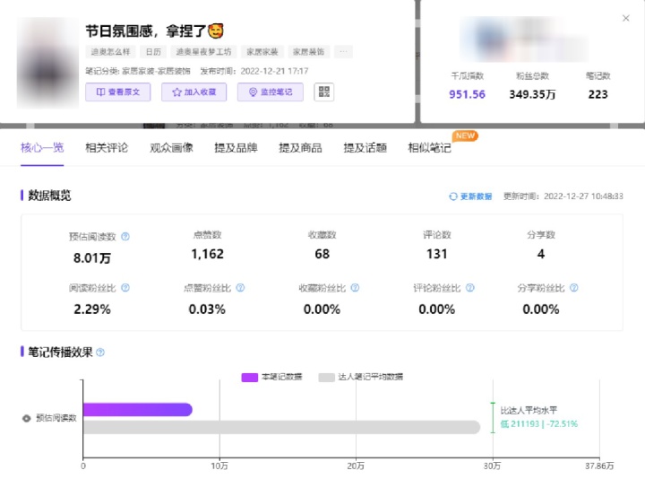Open help icon beside 分享粉丝比
The height and width of the screenshot is (479, 645).
click(x=574, y=287)
